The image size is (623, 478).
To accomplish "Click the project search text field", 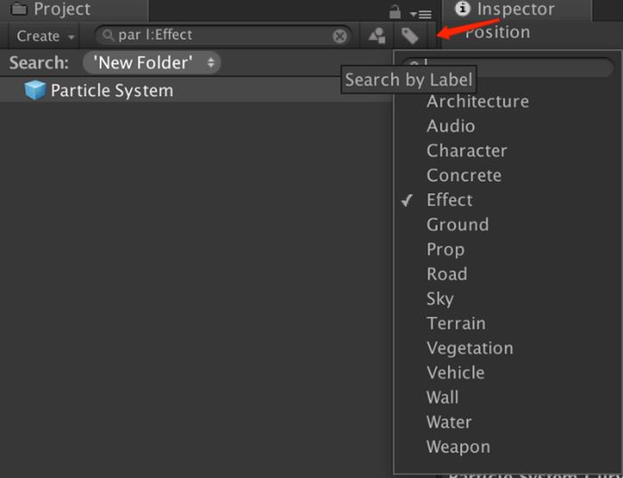I will pos(222,36).
